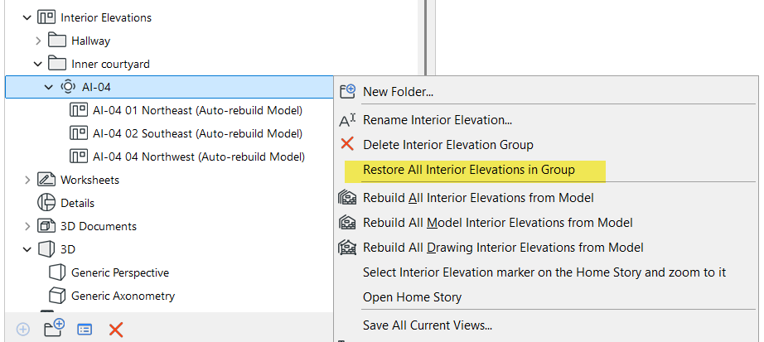Select AI-04 01 Northeast (Auto-rebuild Model)
This screenshot has width=764, height=342.
tap(197, 111)
